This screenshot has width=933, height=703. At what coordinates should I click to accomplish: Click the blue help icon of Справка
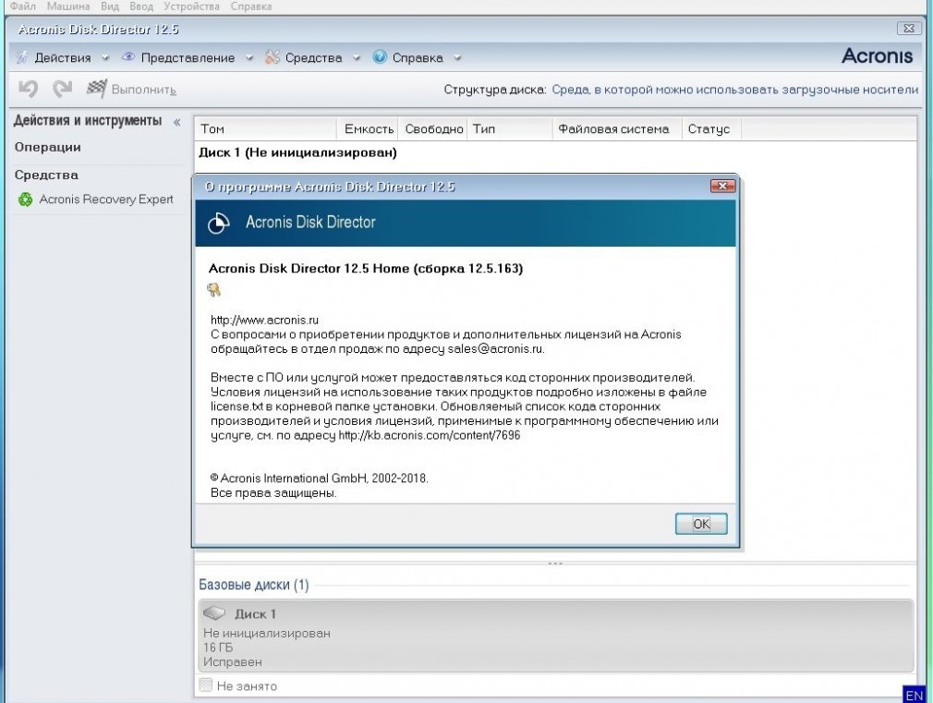[380, 57]
